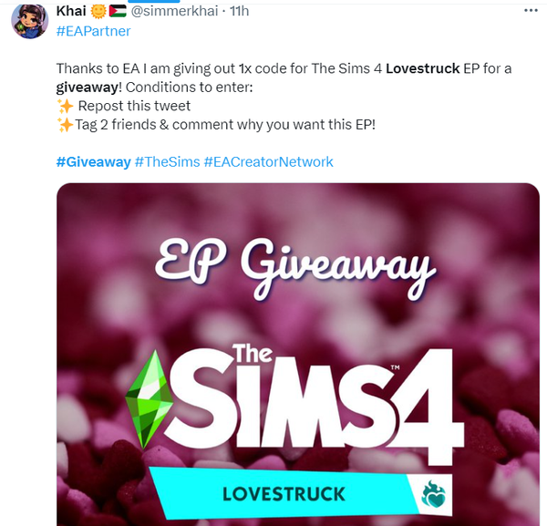Open the three-dot more options menu
547x526 pixels.
[531, 11]
